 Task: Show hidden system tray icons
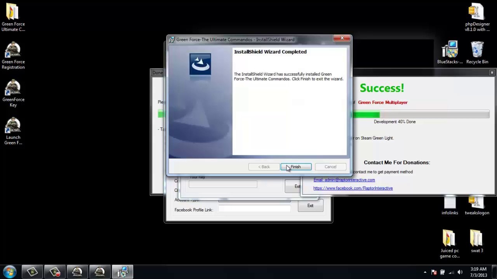click(x=425, y=272)
